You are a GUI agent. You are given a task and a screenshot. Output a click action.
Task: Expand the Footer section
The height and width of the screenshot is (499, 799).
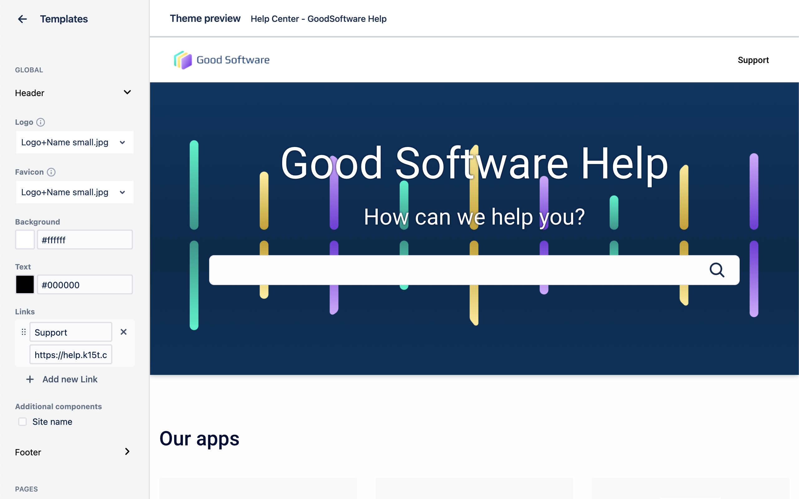128,452
